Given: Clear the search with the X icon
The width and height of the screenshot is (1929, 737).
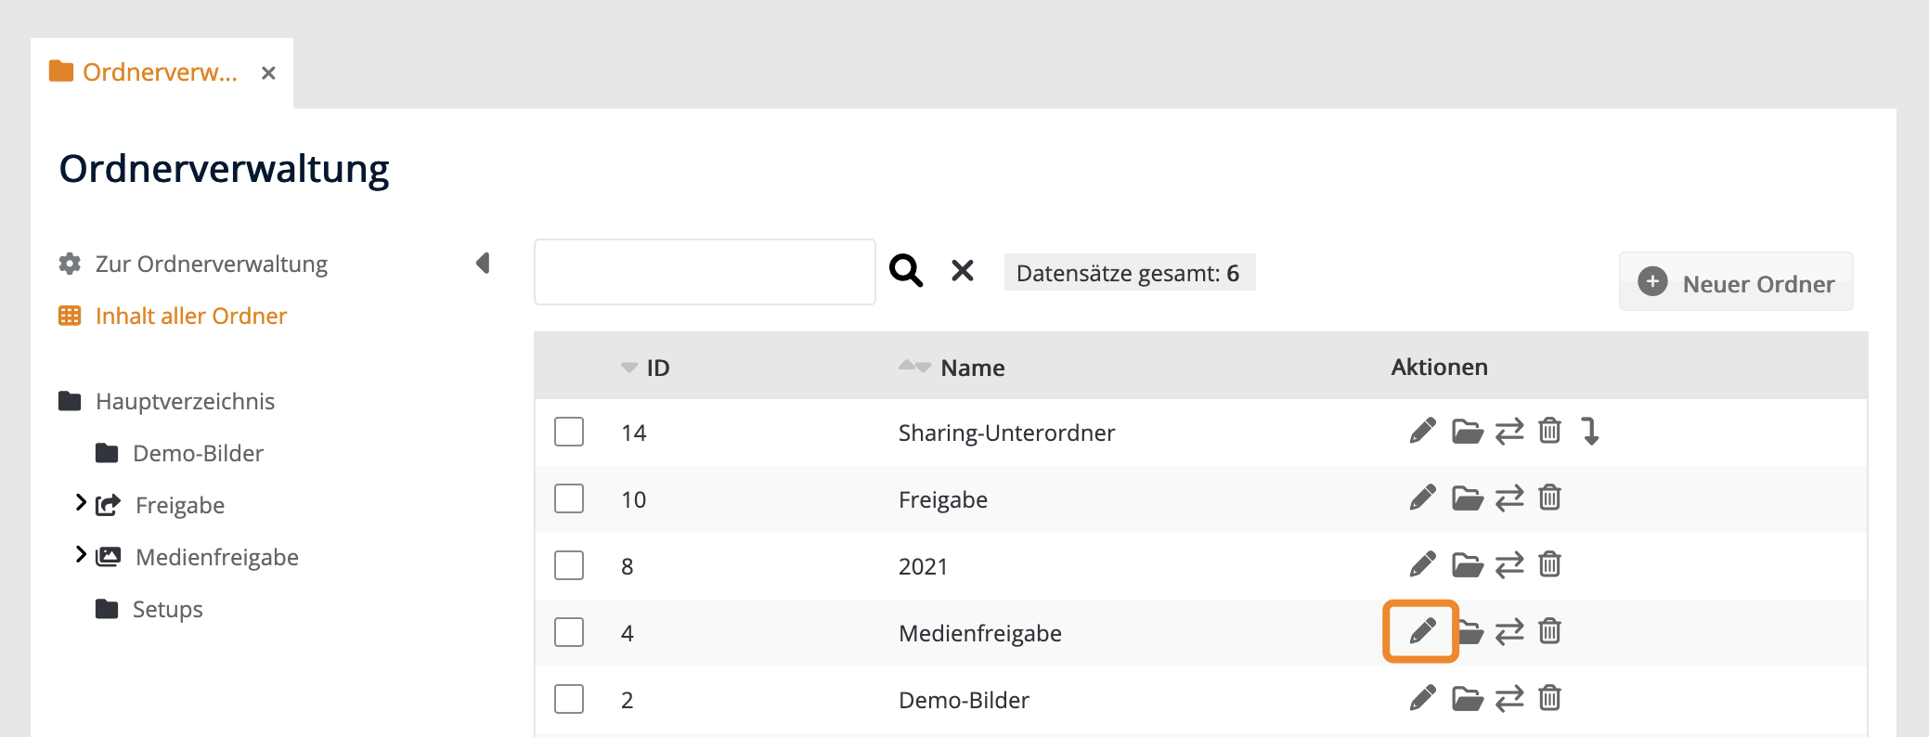Looking at the screenshot, I should (963, 271).
